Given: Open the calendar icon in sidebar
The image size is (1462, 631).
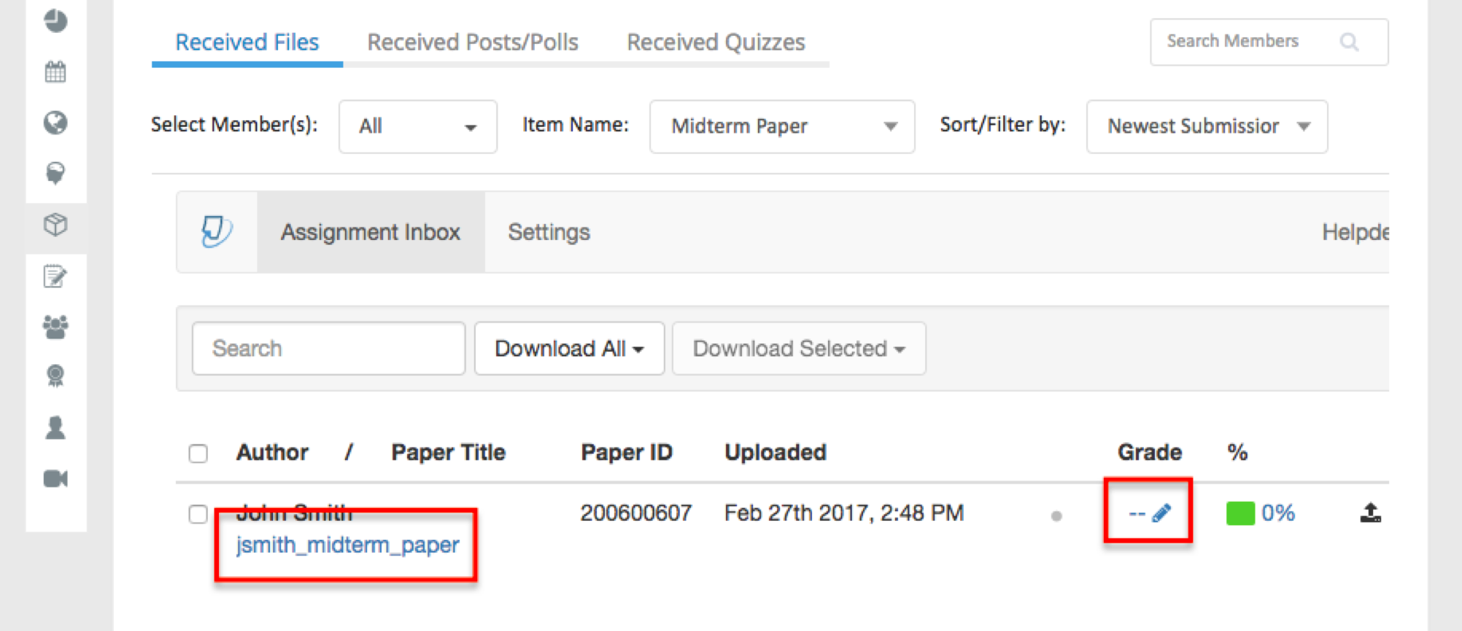Looking at the screenshot, I should pyautogui.click(x=55, y=72).
